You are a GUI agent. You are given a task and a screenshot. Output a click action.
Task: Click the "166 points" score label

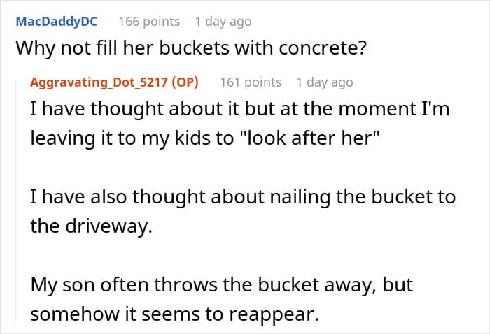click(x=149, y=22)
